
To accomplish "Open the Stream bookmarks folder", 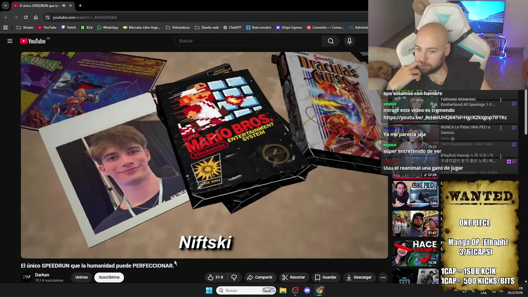I will point(25,28).
